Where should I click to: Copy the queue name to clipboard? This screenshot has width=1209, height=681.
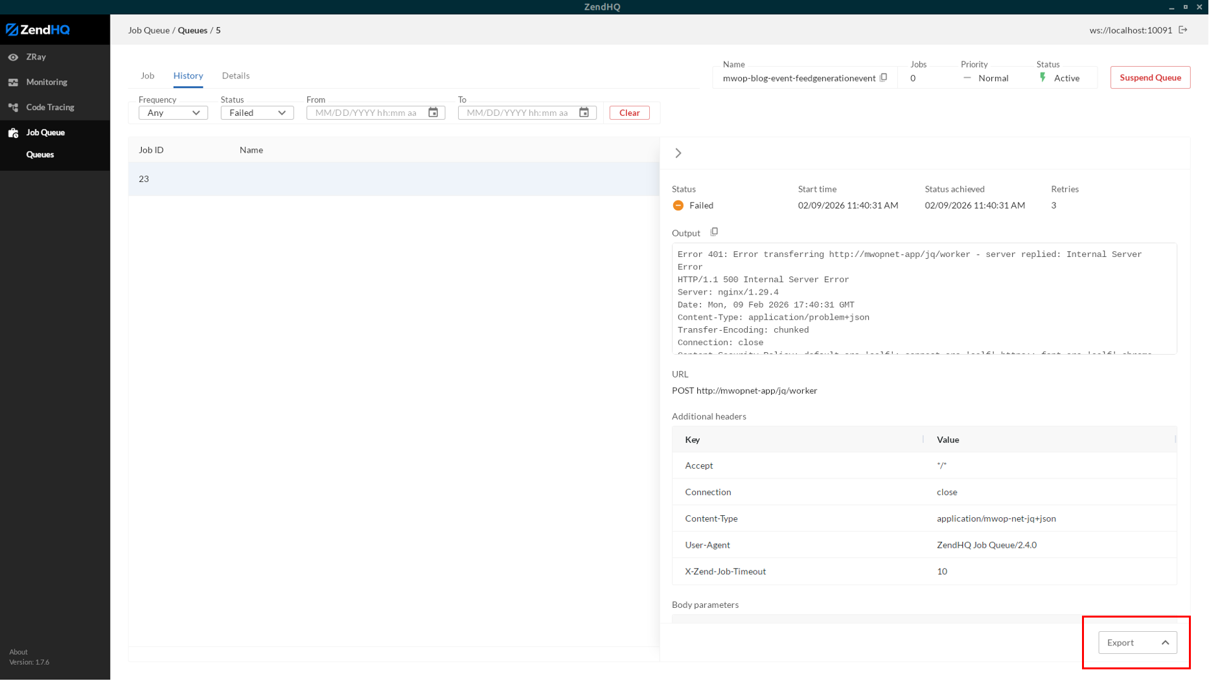point(883,78)
